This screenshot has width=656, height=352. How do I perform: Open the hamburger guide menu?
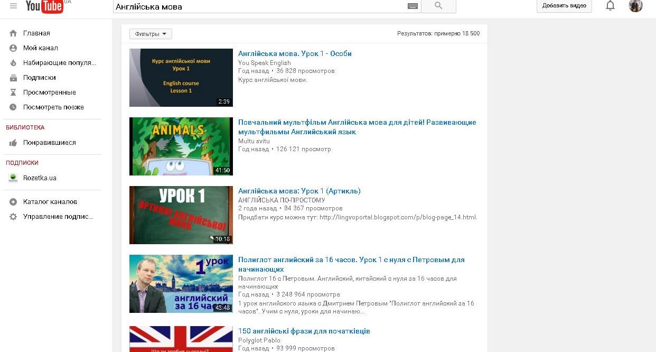pos(13,6)
